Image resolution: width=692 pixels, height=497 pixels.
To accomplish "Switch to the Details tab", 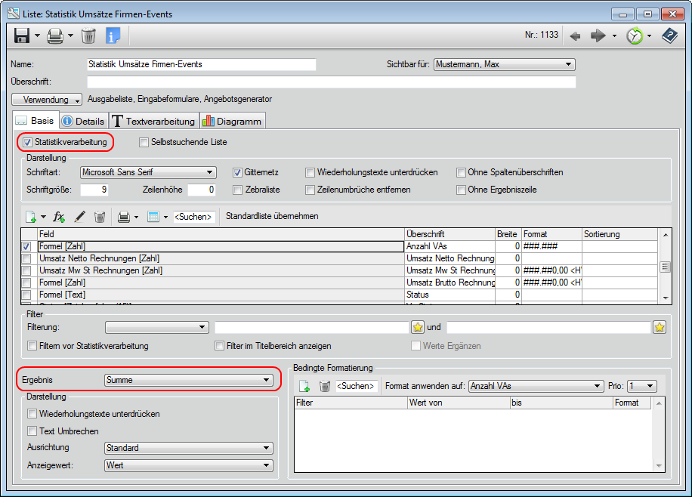I will (83, 121).
